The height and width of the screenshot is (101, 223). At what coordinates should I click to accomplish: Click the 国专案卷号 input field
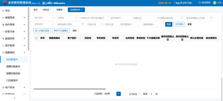120,18
